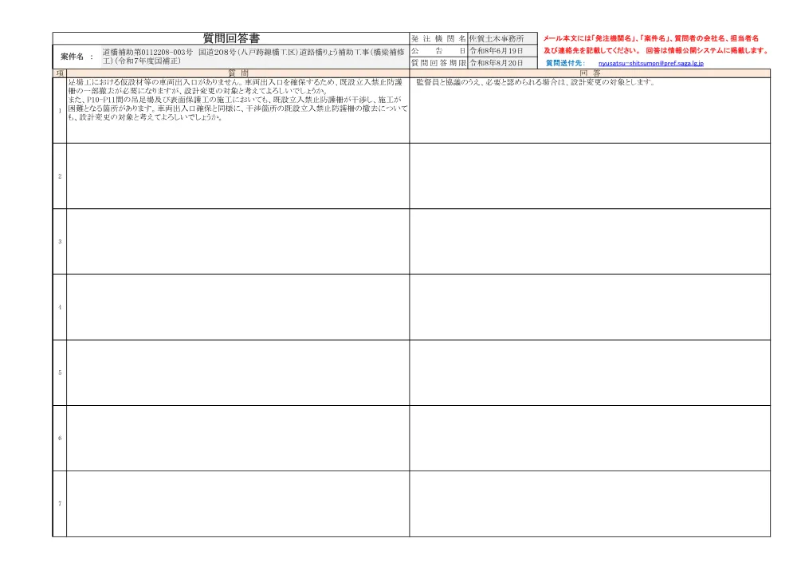Click the empty question cell of row 2
This screenshot has height=563, width=797.
(x=238, y=176)
